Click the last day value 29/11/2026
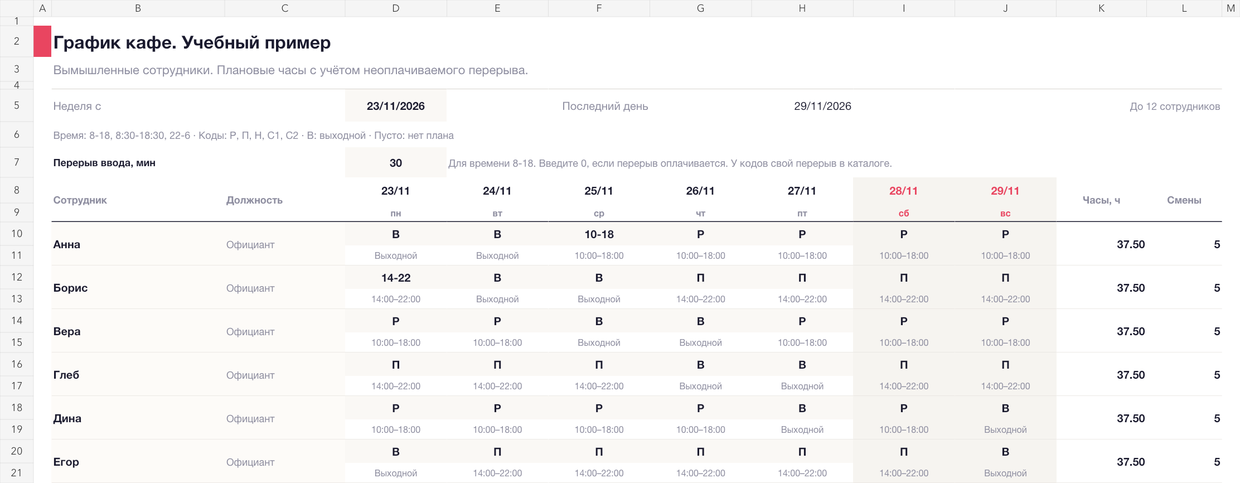 click(x=822, y=106)
